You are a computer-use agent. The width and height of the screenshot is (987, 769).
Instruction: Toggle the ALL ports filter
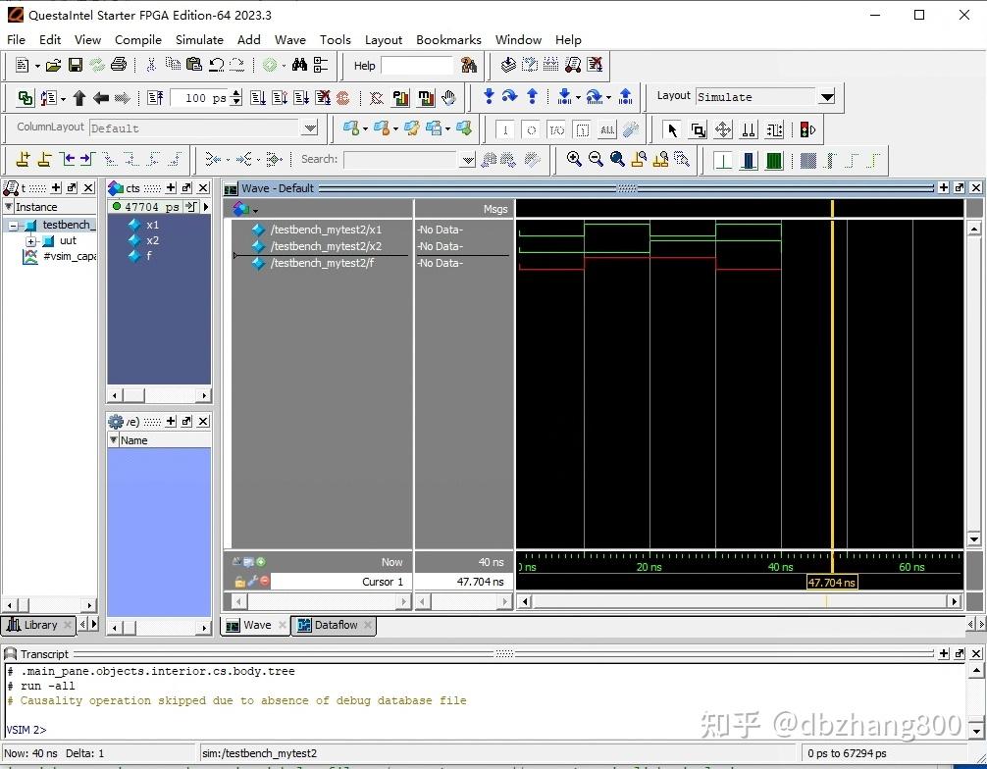[606, 128]
